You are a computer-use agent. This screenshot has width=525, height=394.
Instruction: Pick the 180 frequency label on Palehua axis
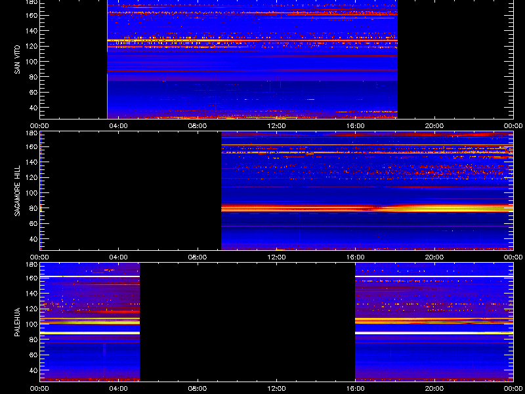pos(31,265)
